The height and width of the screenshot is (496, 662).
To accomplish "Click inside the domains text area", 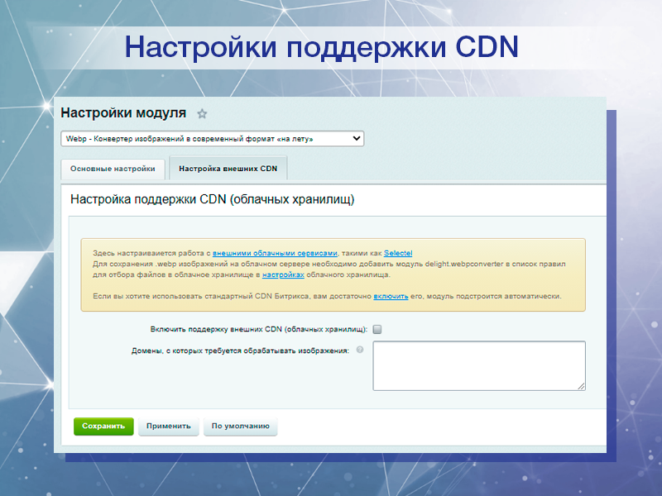I will tap(472, 364).
